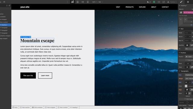The width and height of the screenshot is (193, 109).
Task: Click CONTACT in site navigation
Action: [x=165, y=7]
